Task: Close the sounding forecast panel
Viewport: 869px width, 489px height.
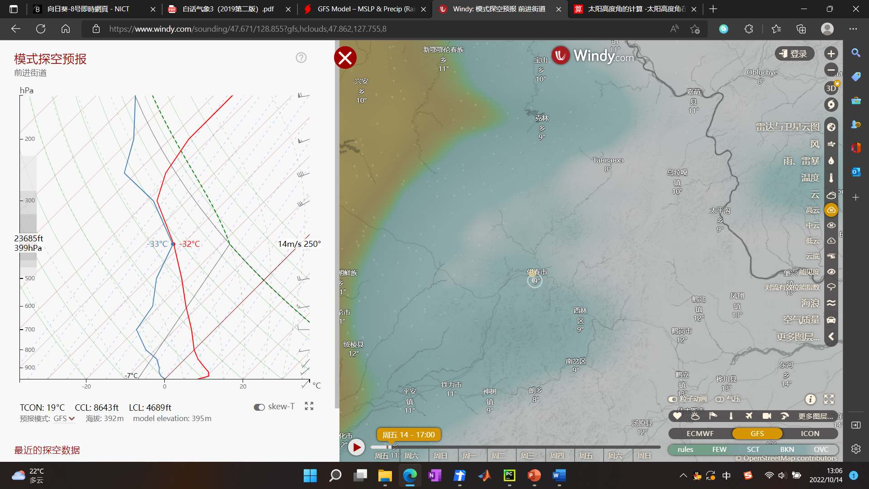Action: click(345, 58)
